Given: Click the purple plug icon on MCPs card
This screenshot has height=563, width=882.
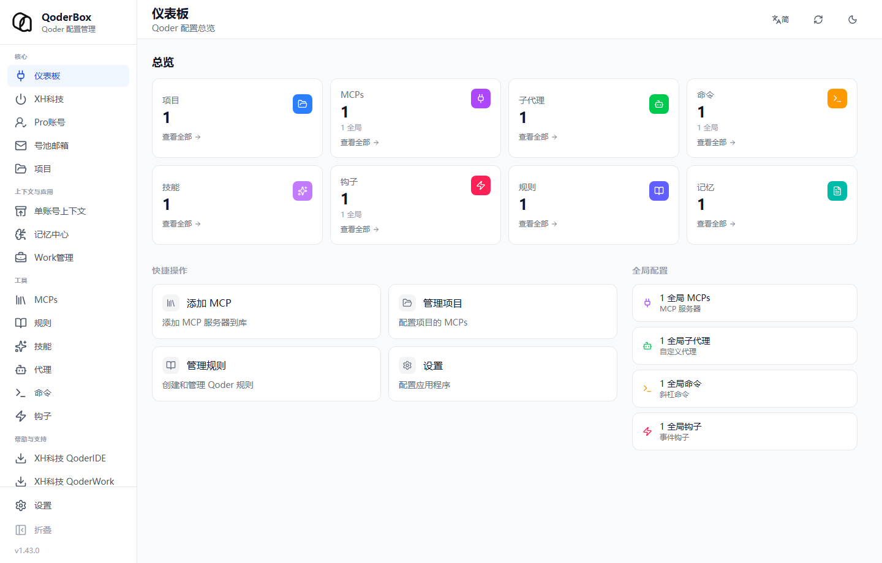Looking at the screenshot, I should tap(481, 99).
